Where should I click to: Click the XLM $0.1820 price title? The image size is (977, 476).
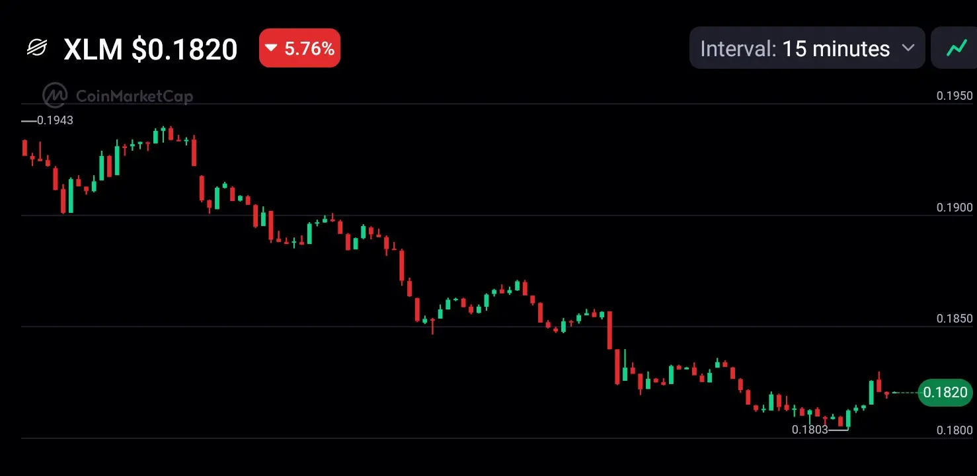coord(151,49)
